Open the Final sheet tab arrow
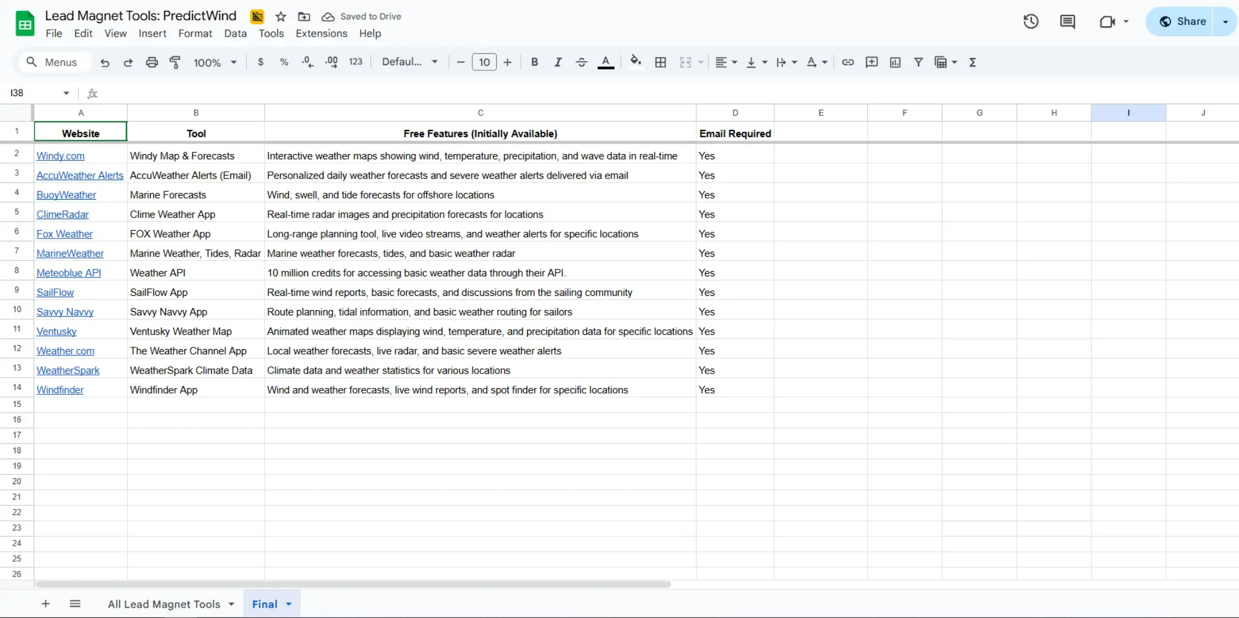The height and width of the screenshot is (618, 1239). coord(289,604)
